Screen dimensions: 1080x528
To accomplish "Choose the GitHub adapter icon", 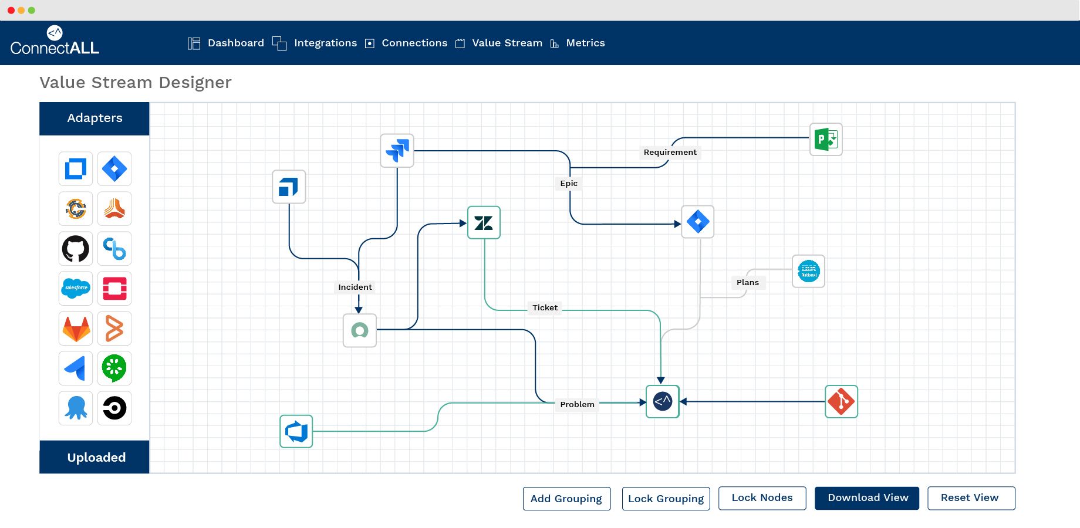I will 76,249.
